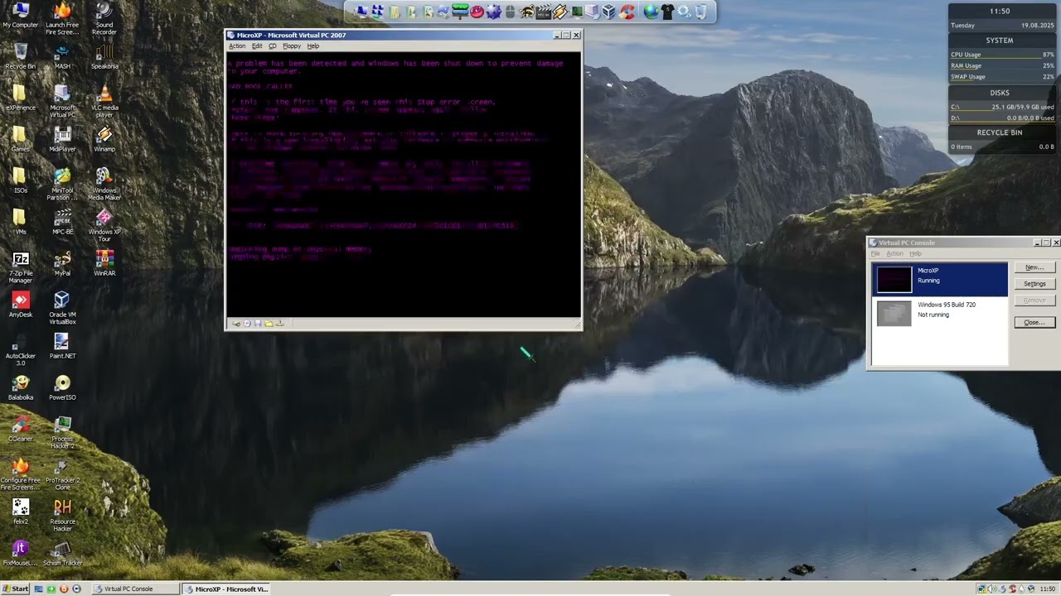Open the Games desktop folder

tap(21, 140)
